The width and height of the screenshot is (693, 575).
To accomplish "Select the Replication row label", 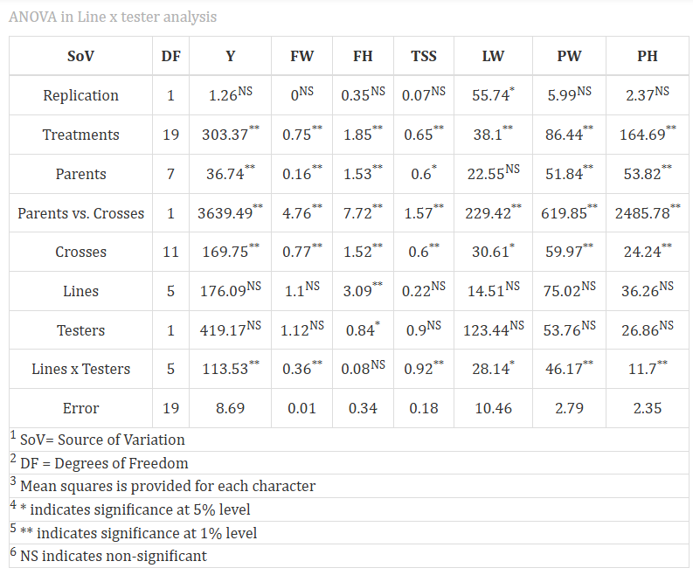I will 81,95.
